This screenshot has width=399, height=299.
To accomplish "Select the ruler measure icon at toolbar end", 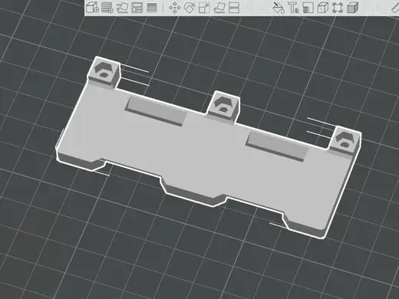I will 395,8.
